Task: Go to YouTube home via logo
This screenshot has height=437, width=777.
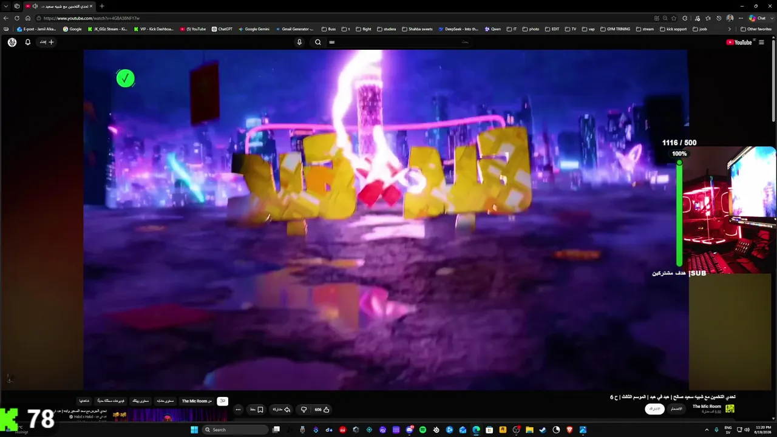Action: pyautogui.click(x=739, y=42)
